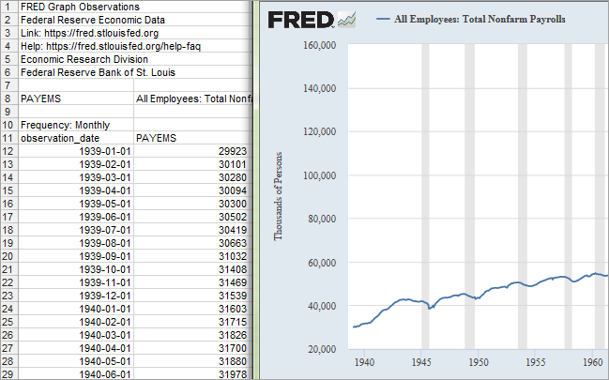
Task: Select the value cell 30101
Action: pyautogui.click(x=193, y=164)
